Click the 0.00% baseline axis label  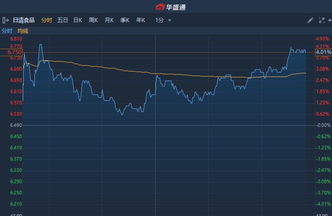[324, 125]
